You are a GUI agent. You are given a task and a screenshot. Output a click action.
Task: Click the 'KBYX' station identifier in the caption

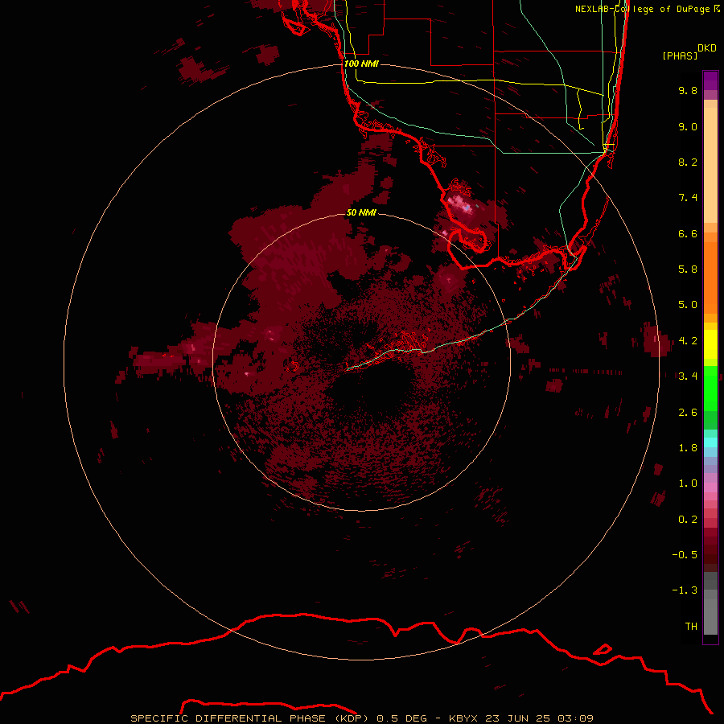tap(465, 718)
